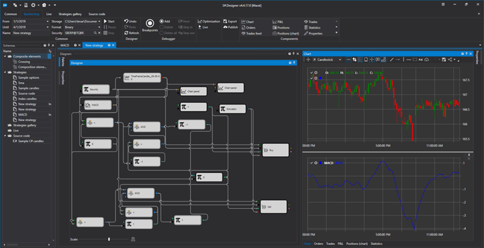
Task: Switch to the MACD document tab
Action: (65, 45)
